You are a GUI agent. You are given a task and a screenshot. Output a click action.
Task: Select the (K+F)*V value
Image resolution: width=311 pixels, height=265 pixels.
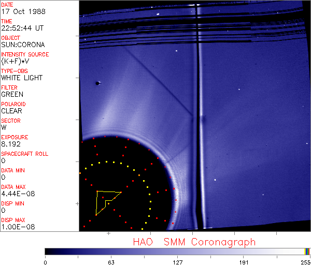pyautogui.click(x=15, y=61)
